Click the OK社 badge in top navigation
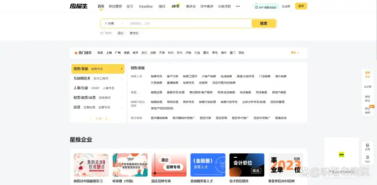The height and width of the screenshot is (185, 377). pyautogui.click(x=175, y=6)
